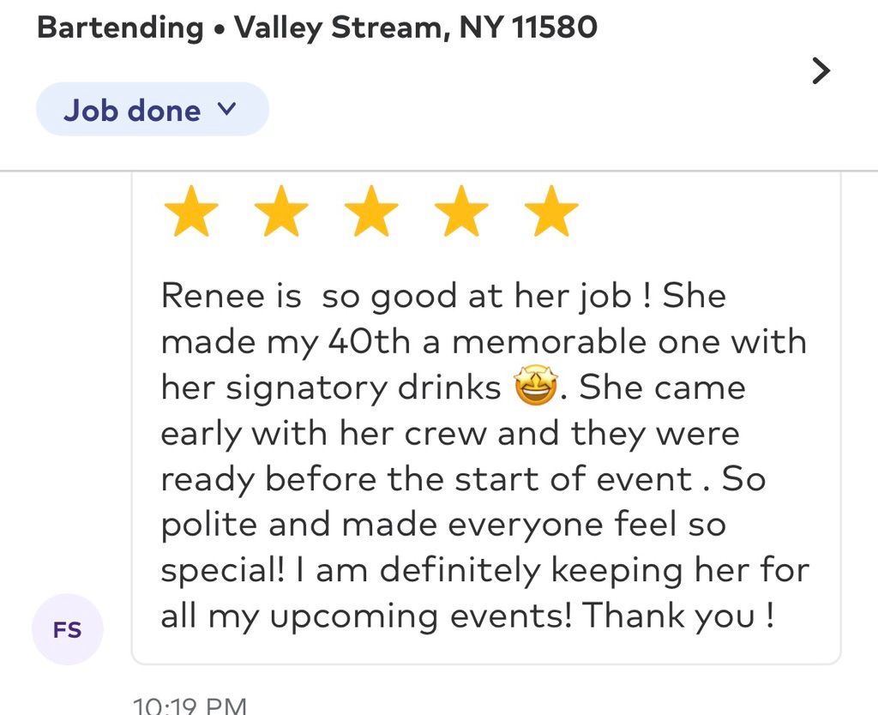Tap the star-struck emoji in the review
The width and height of the screenshot is (878, 715).
point(537,386)
